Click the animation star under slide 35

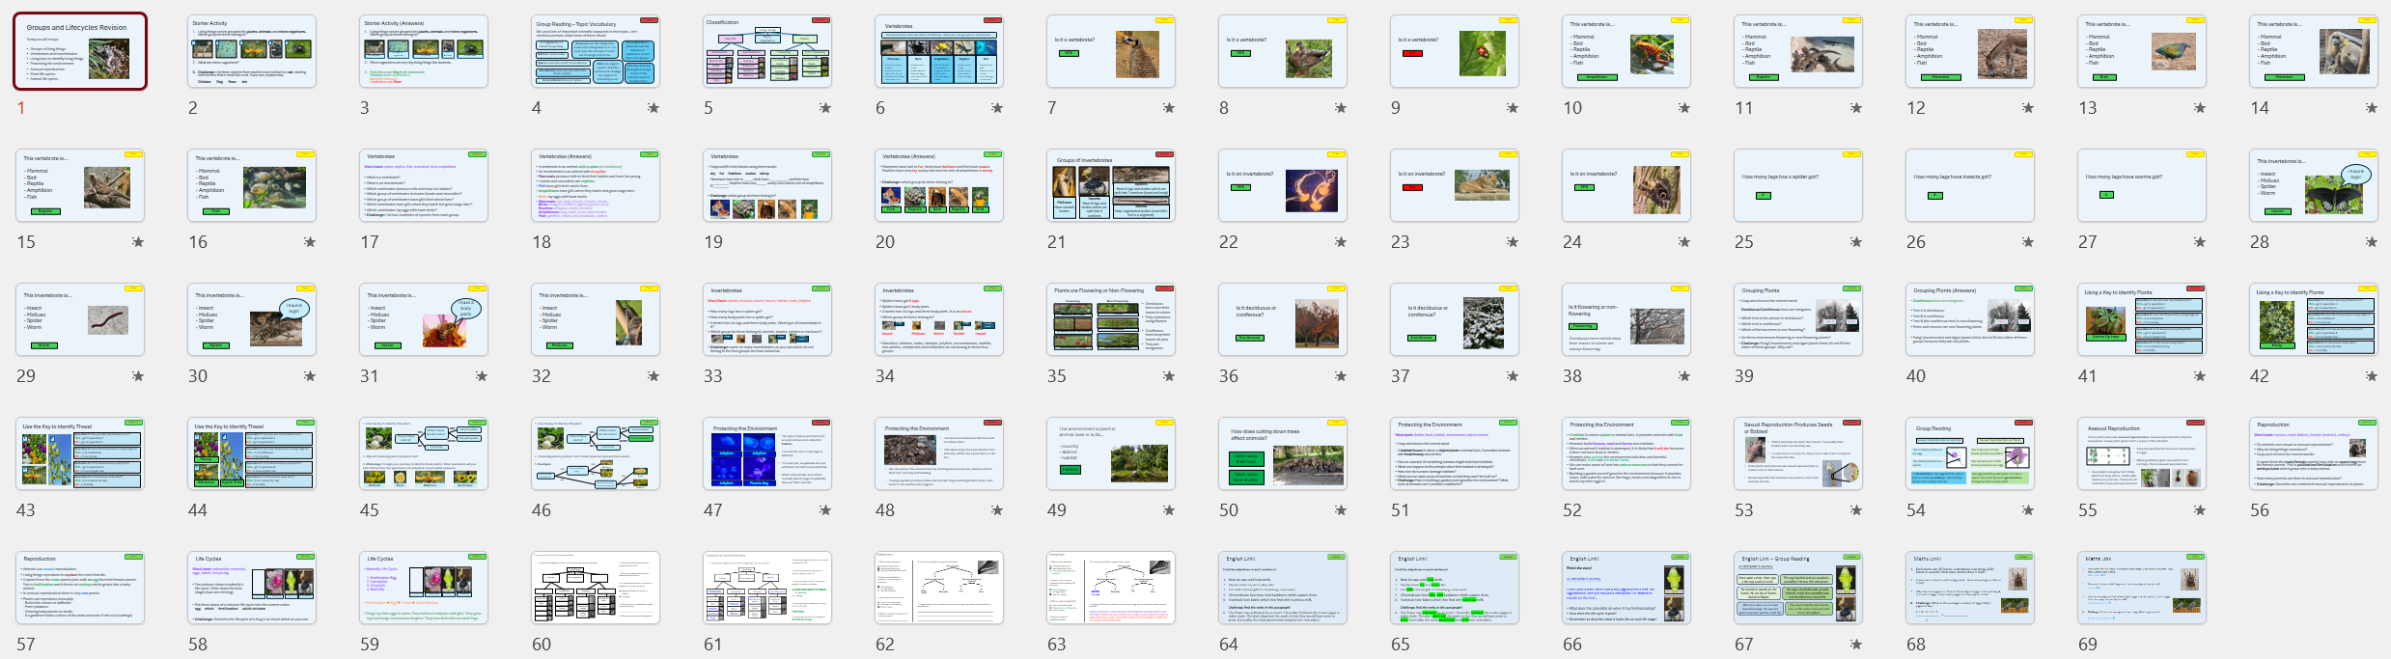(x=1169, y=376)
